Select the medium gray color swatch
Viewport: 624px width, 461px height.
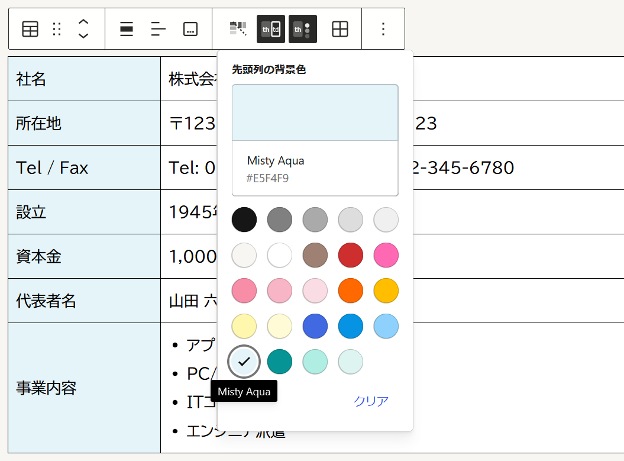315,220
